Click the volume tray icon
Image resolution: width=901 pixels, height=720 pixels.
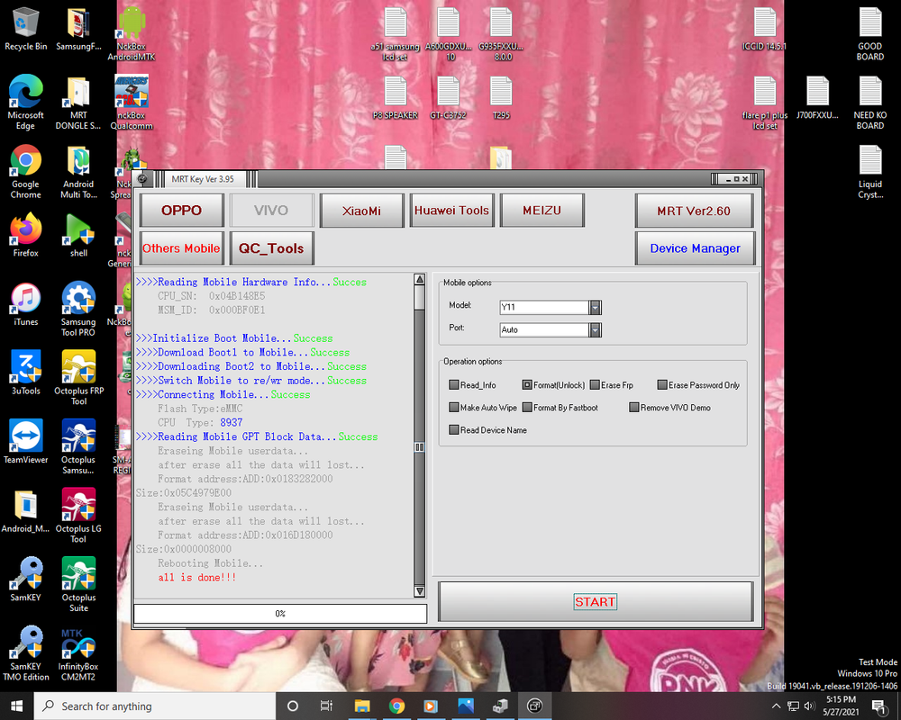[x=810, y=706]
